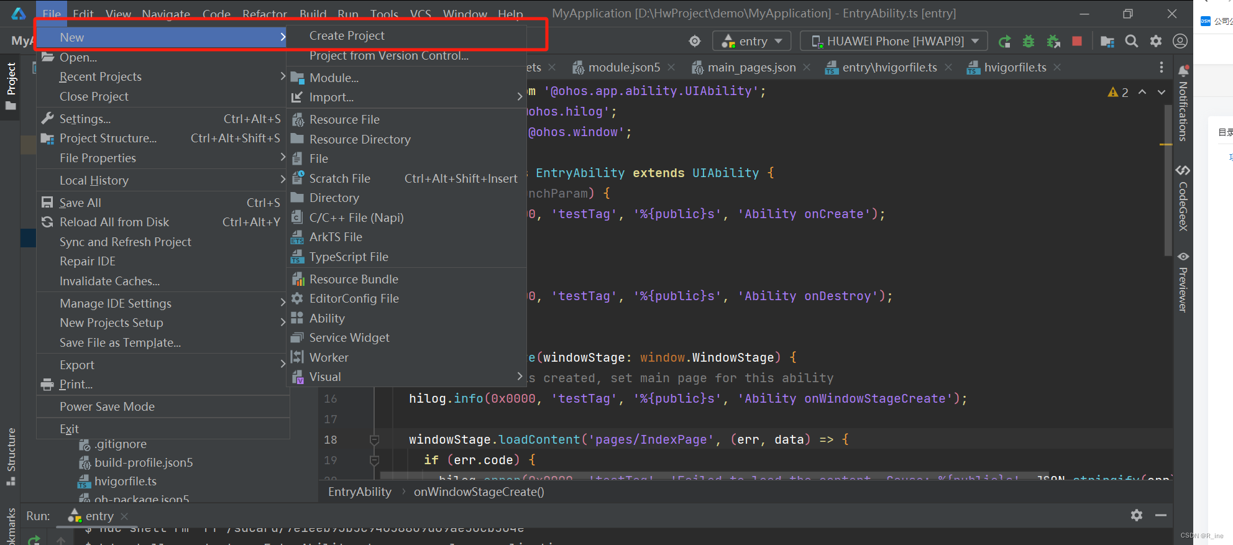The height and width of the screenshot is (545, 1233).
Task: Select Service Widget menu entry
Action: tap(406, 337)
